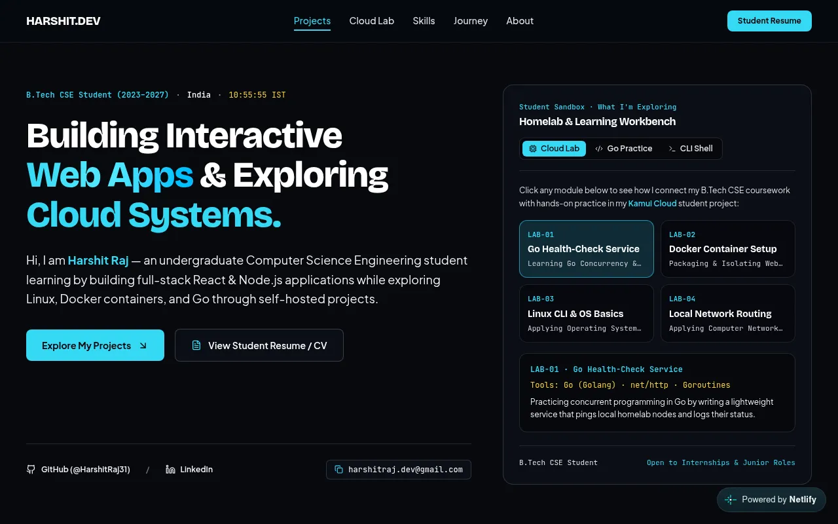Screen dimensions: 838x524
Task: Click the Netlify logo icon
Action: click(x=731, y=499)
